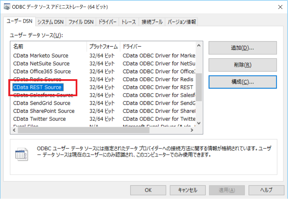Click CData ODBC Driver for REST cell

tap(158, 87)
